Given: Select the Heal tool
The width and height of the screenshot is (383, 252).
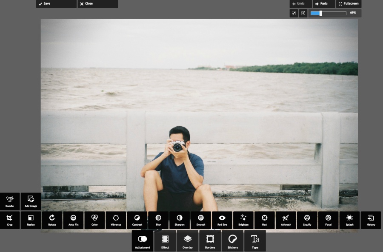Looking at the screenshot, I should [265, 220].
